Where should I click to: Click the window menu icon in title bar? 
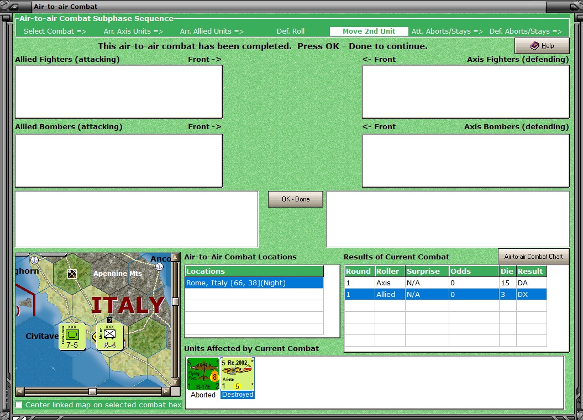(x=14, y=6)
